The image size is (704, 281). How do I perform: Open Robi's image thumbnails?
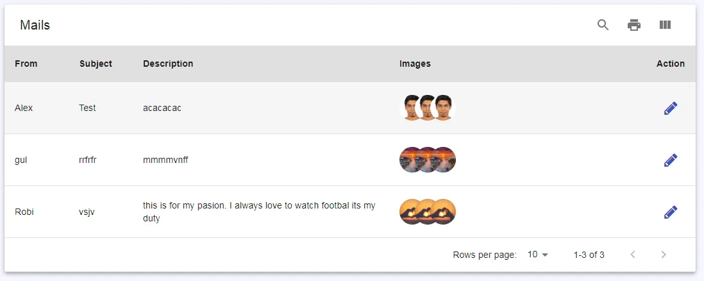click(428, 212)
